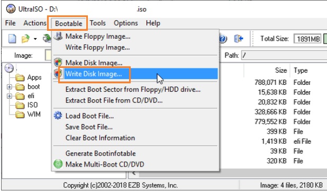Choose Write Disk Image...
Image resolution: width=327 pixels, height=191 pixels.
point(135,74)
